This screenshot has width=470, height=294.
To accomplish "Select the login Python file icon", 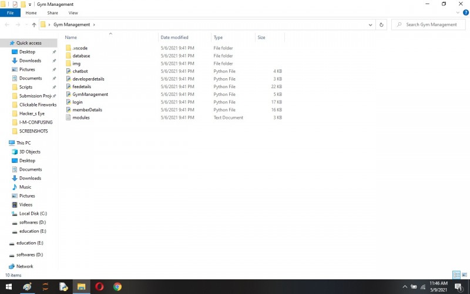I will tap(68, 102).
